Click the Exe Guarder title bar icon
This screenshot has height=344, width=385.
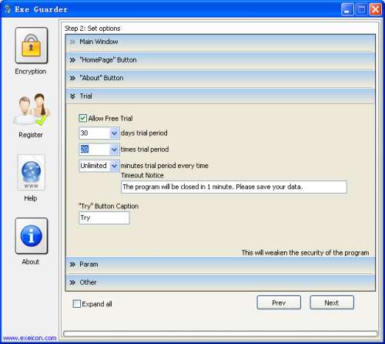tap(8, 9)
